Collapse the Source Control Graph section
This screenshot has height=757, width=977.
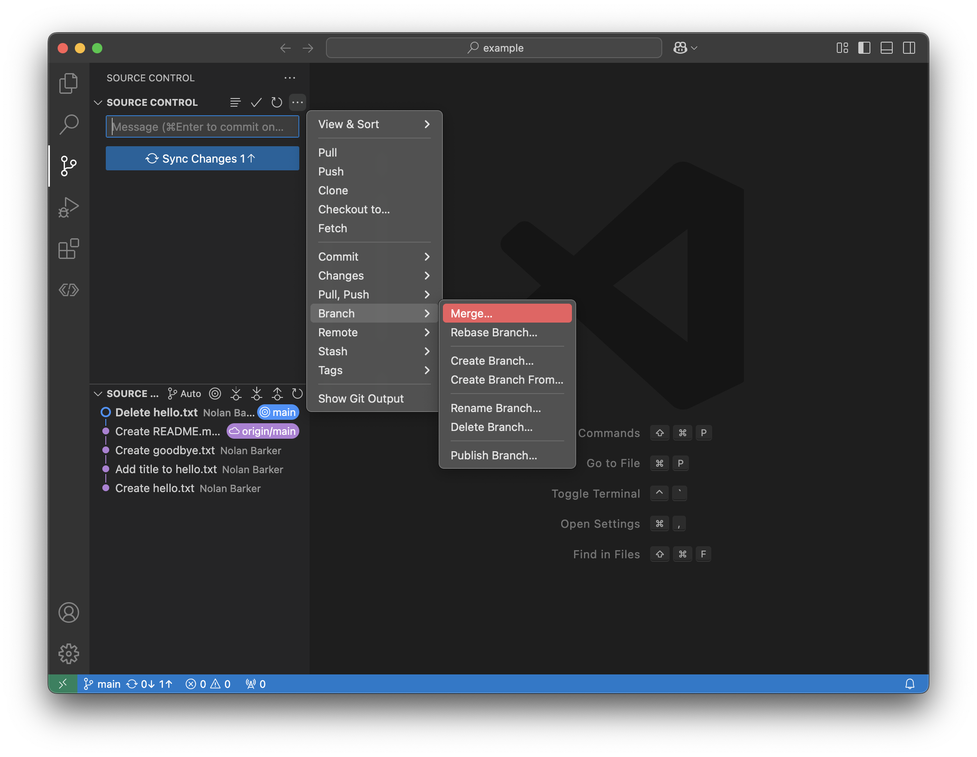pyautogui.click(x=98, y=394)
